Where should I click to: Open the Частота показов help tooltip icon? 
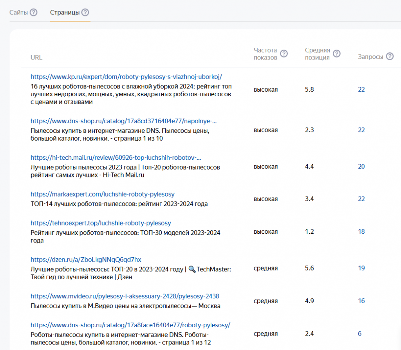pos(284,54)
